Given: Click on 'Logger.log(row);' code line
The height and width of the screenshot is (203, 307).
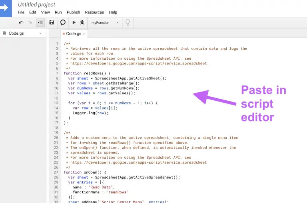Looking at the screenshot, I should pyautogui.click(x=90, y=113).
